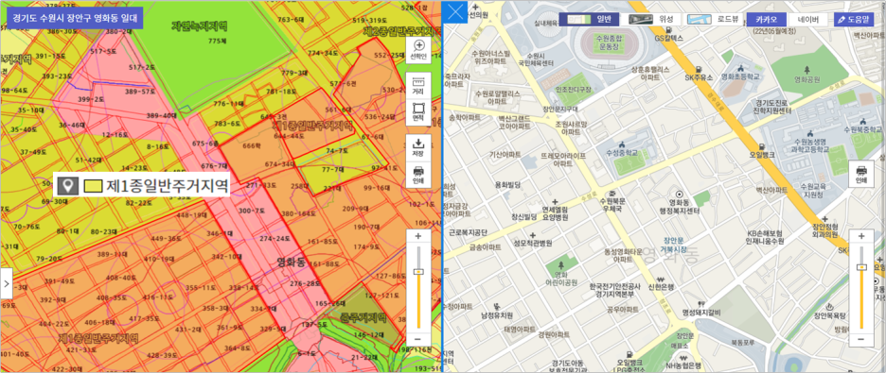Screen dimensions: 886x373
Task: Zoom in on the Kakao street map
Action: click(x=861, y=236)
